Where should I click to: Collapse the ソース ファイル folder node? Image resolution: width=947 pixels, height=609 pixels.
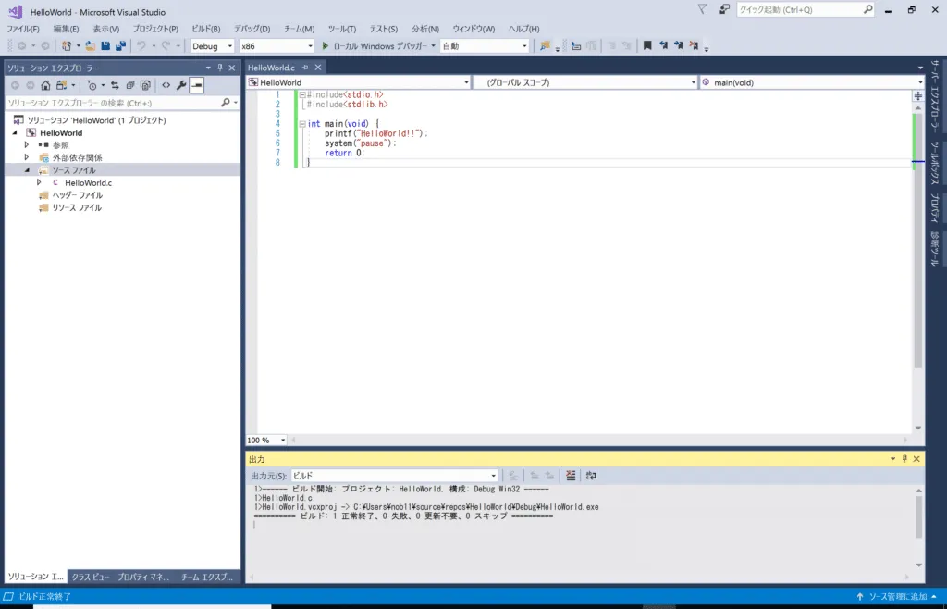coord(27,170)
